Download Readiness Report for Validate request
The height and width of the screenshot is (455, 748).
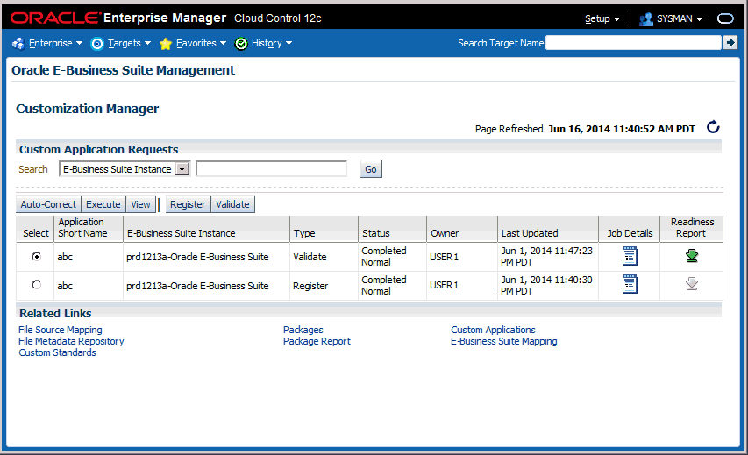pyautogui.click(x=692, y=256)
